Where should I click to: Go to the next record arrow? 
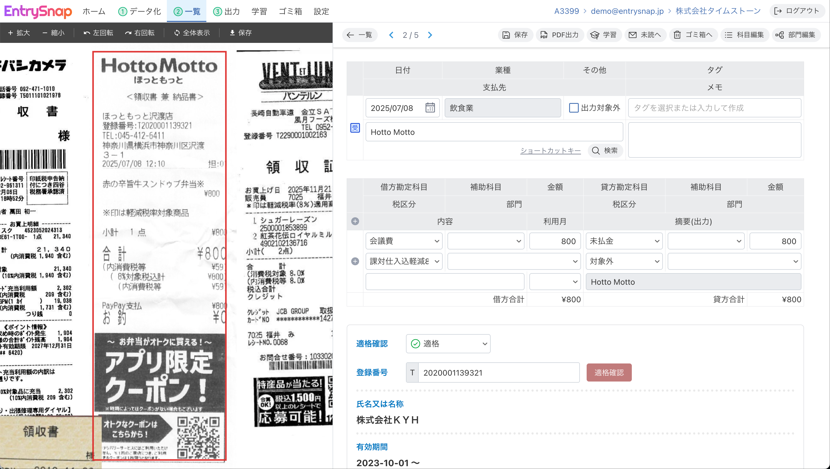430,35
